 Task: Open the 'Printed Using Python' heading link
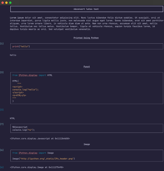pos(86,38)
